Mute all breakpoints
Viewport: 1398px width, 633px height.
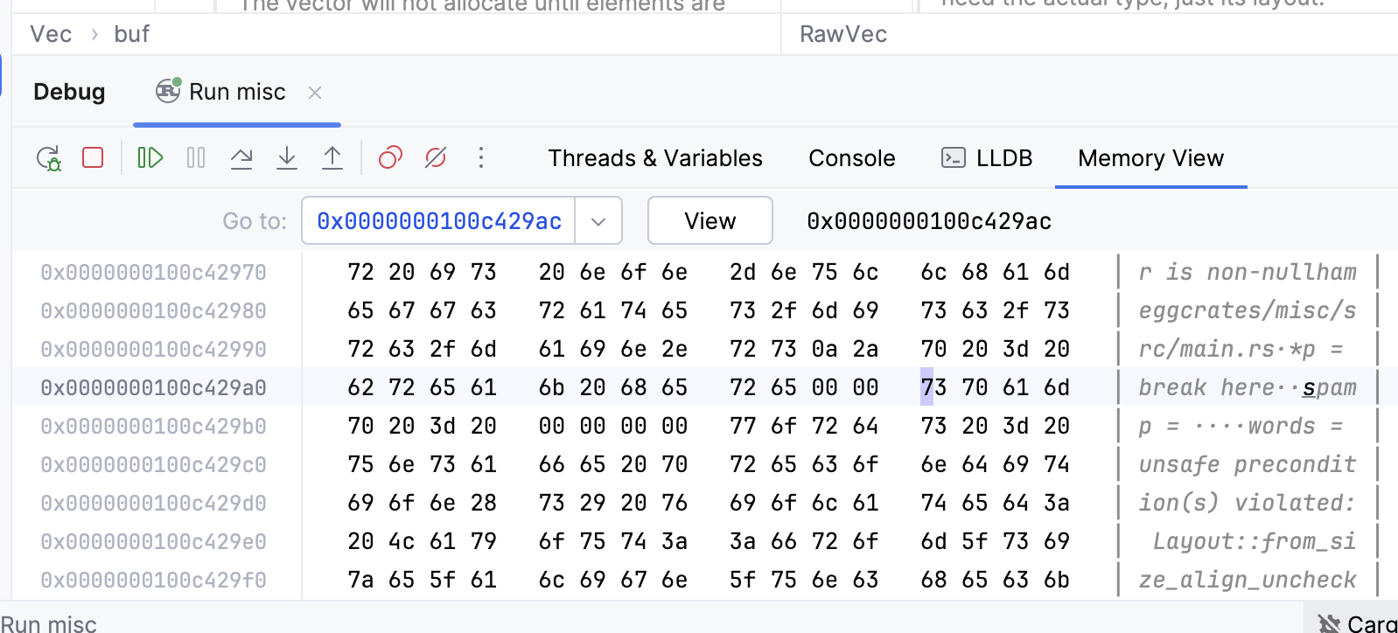[436, 157]
